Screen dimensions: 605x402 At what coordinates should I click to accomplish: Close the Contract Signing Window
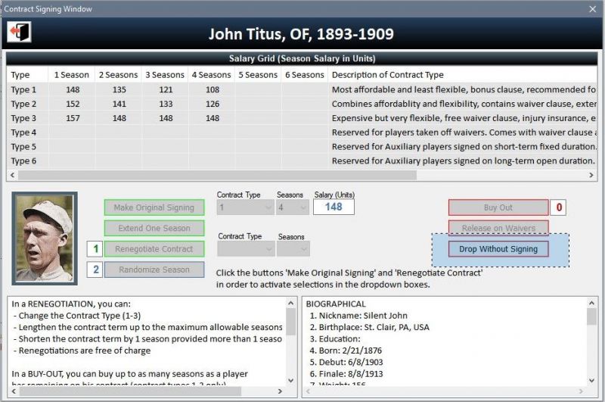pos(592,9)
